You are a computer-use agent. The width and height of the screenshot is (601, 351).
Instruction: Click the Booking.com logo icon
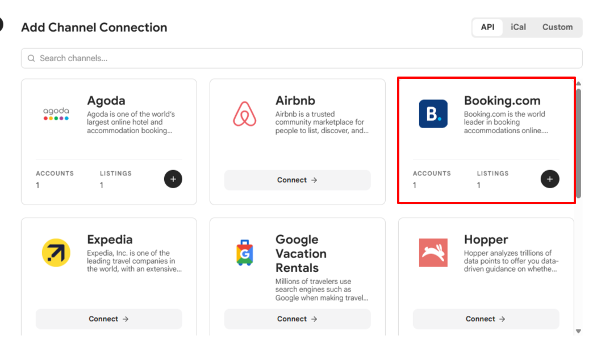click(433, 113)
